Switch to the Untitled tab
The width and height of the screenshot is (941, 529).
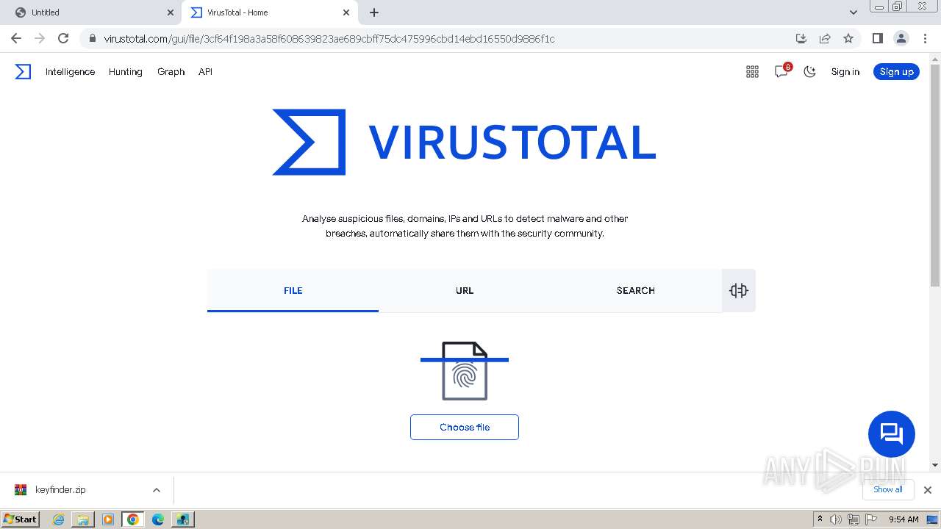click(x=91, y=12)
